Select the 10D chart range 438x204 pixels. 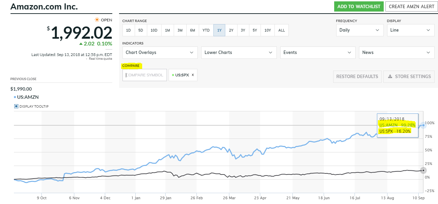[x=154, y=30]
